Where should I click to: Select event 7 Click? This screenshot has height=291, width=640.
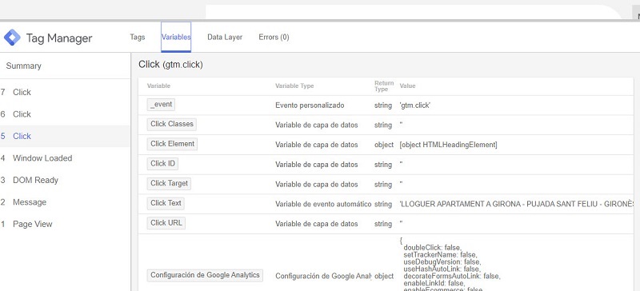[66, 92]
